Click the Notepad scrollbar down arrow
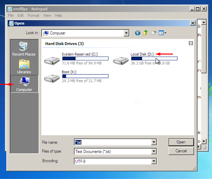212x179 pixels. click(204, 141)
